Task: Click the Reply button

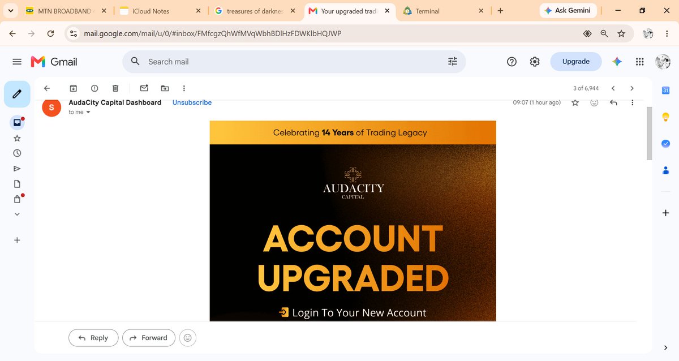Action: click(93, 338)
